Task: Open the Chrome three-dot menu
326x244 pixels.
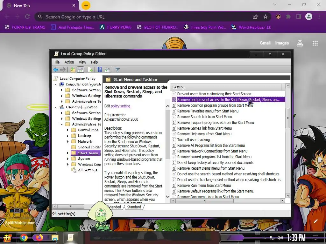Action: (319, 17)
